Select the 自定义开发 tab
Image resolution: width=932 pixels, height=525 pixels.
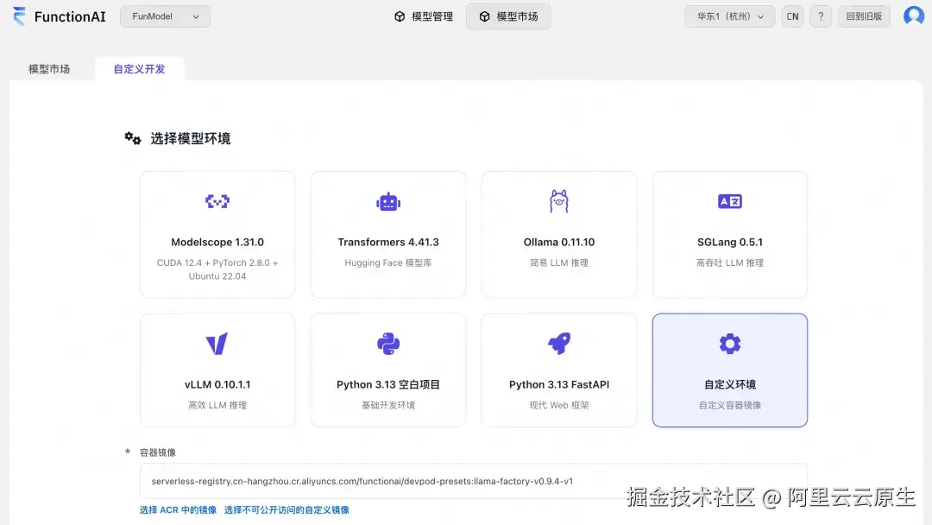coord(139,69)
